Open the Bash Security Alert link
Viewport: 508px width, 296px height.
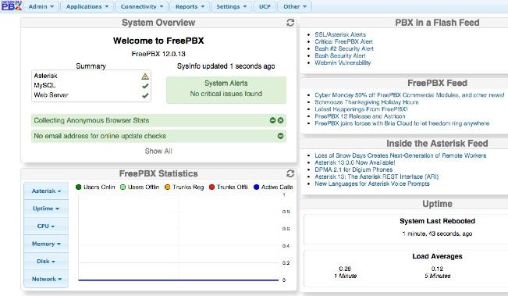click(340, 55)
